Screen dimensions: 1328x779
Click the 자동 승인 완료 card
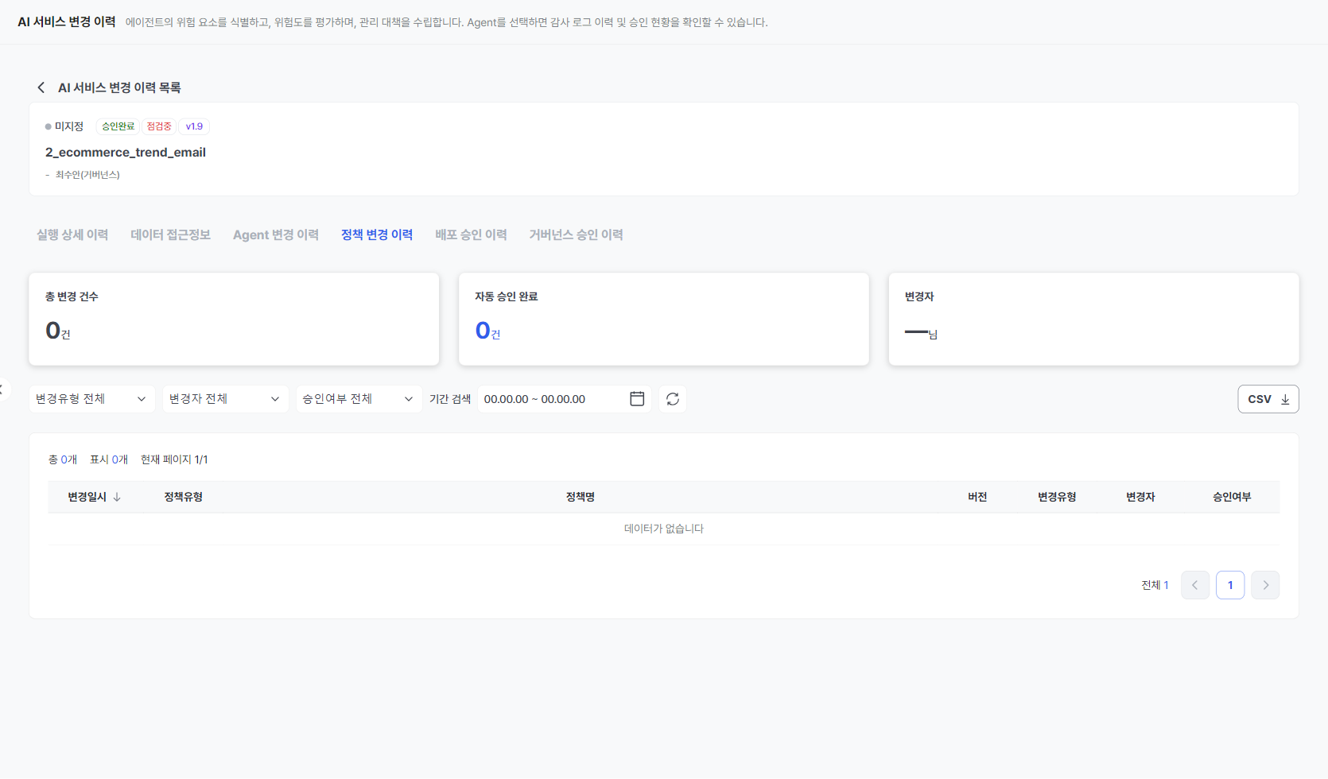[x=664, y=320]
